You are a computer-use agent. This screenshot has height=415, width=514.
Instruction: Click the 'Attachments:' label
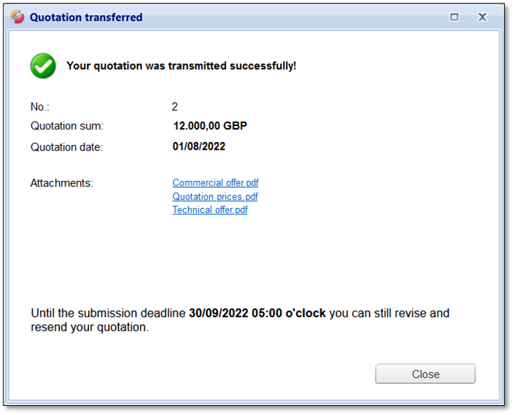pos(62,183)
